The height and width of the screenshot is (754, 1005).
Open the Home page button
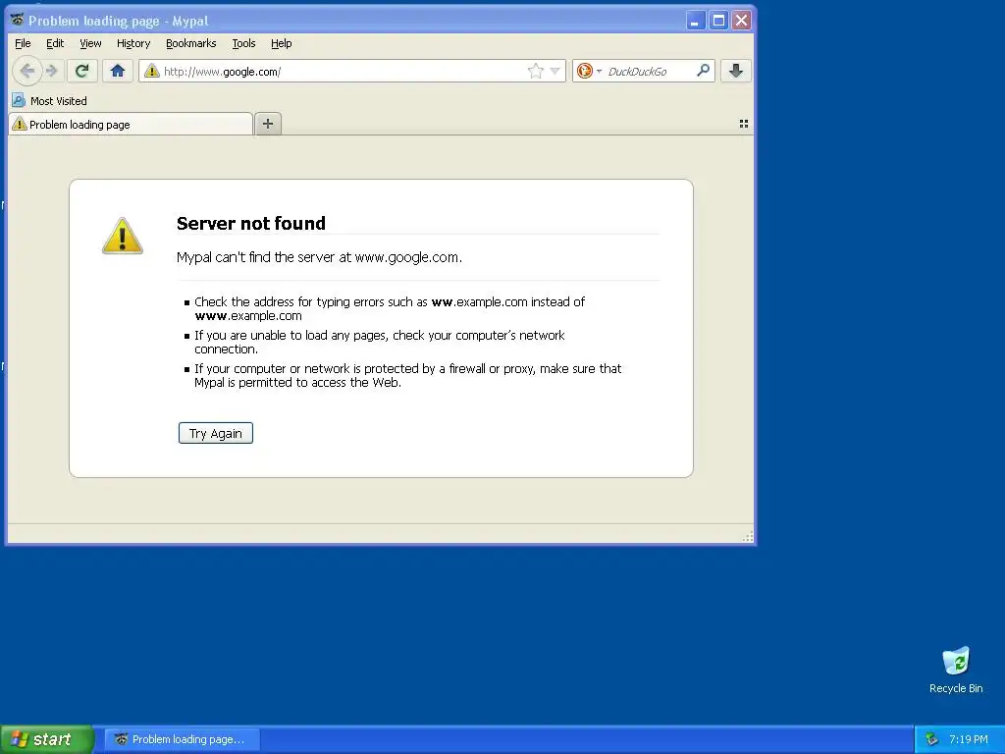pos(118,71)
